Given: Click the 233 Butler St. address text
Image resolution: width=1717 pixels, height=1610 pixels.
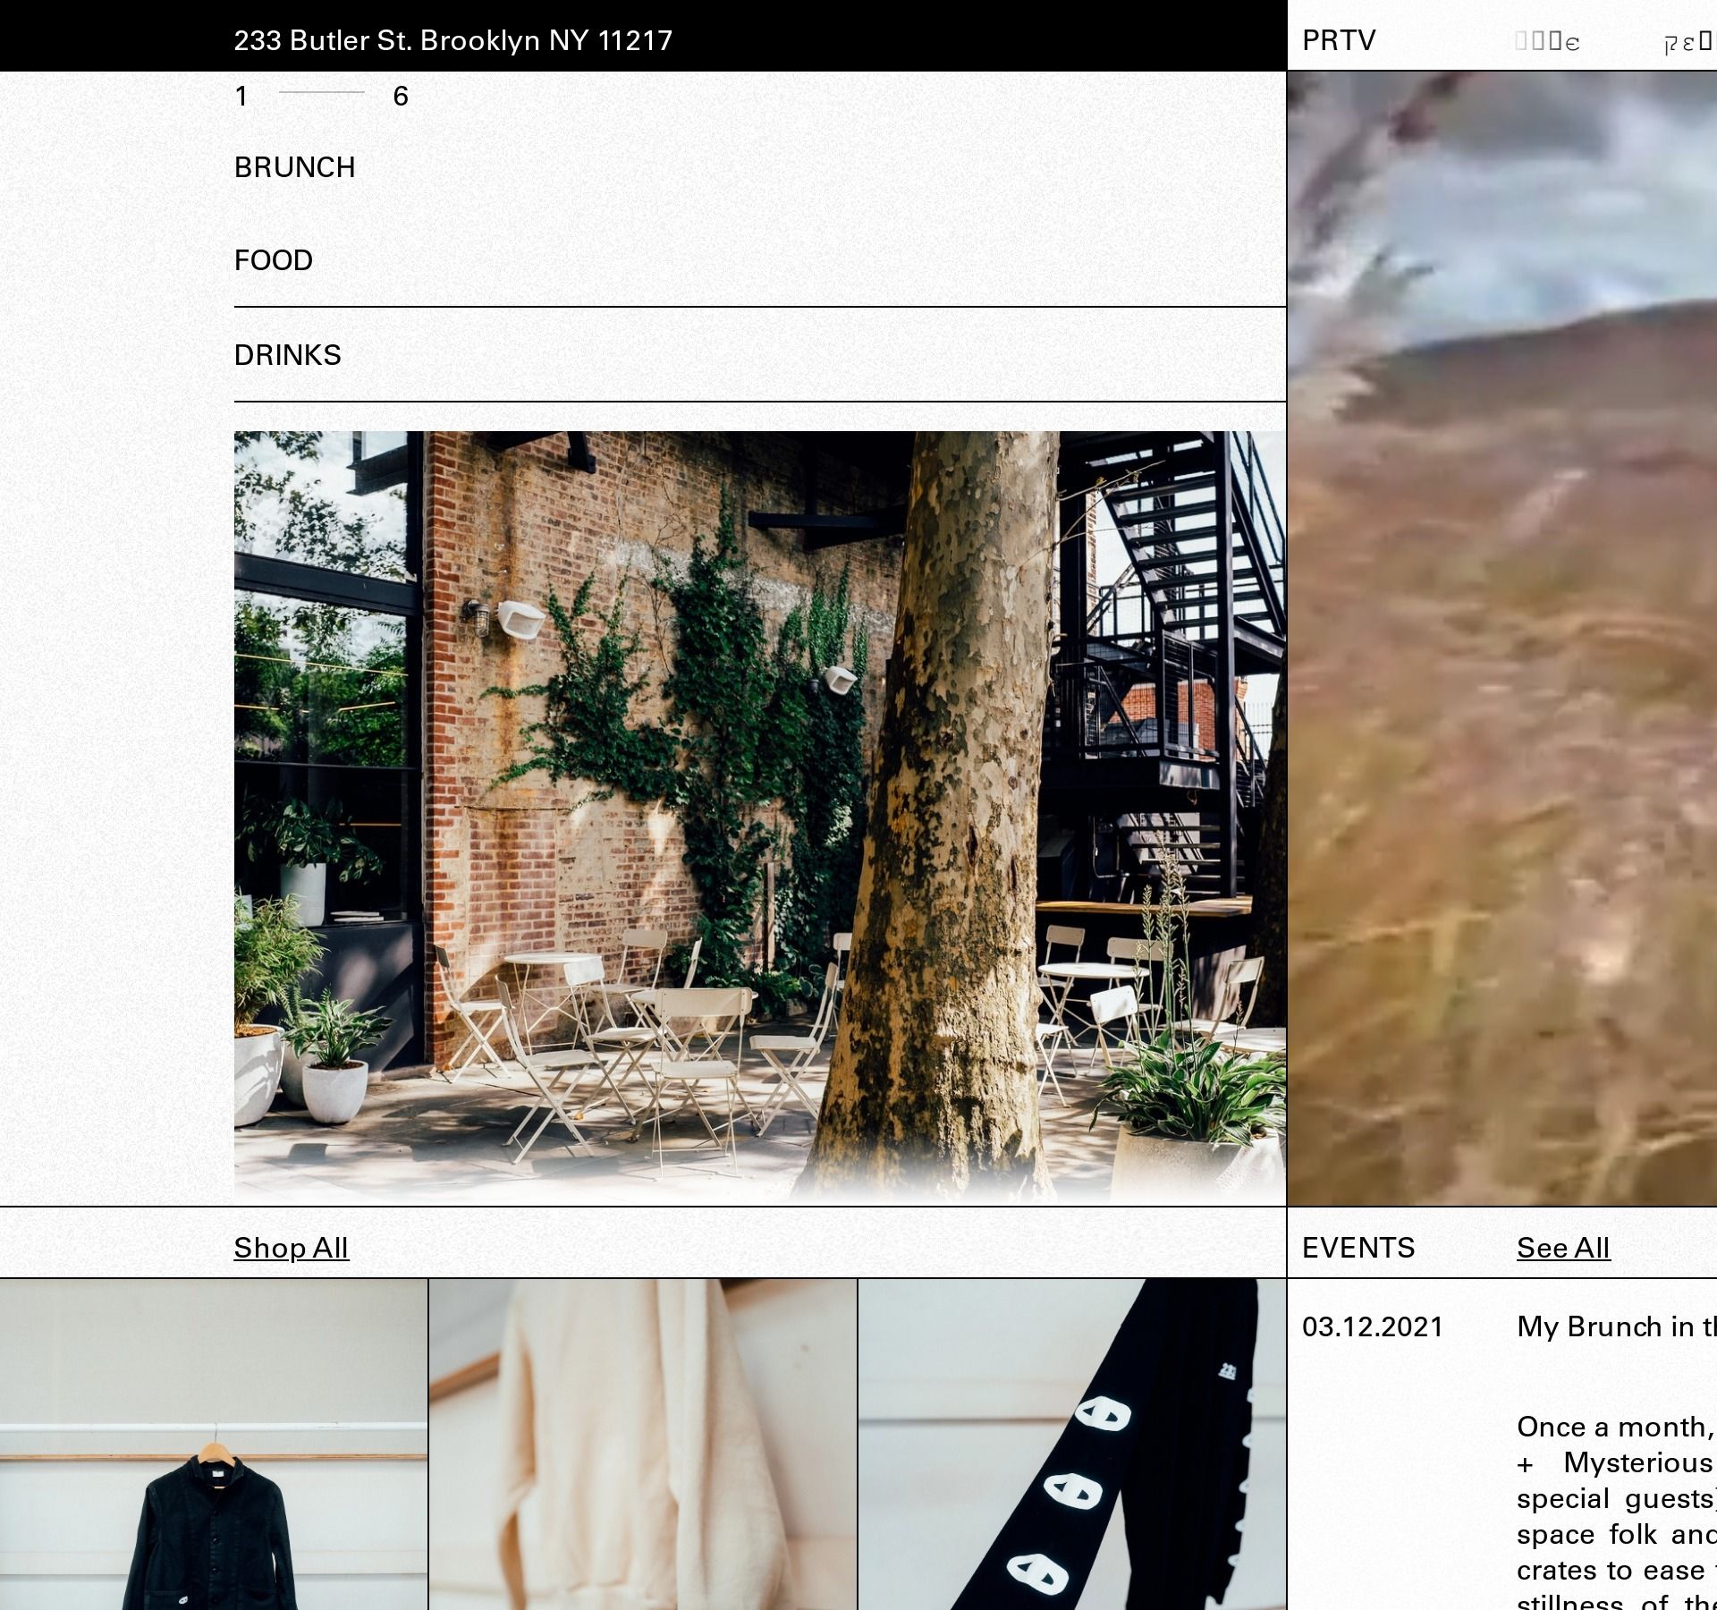Looking at the screenshot, I should pyautogui.click(x=453, y=40).
